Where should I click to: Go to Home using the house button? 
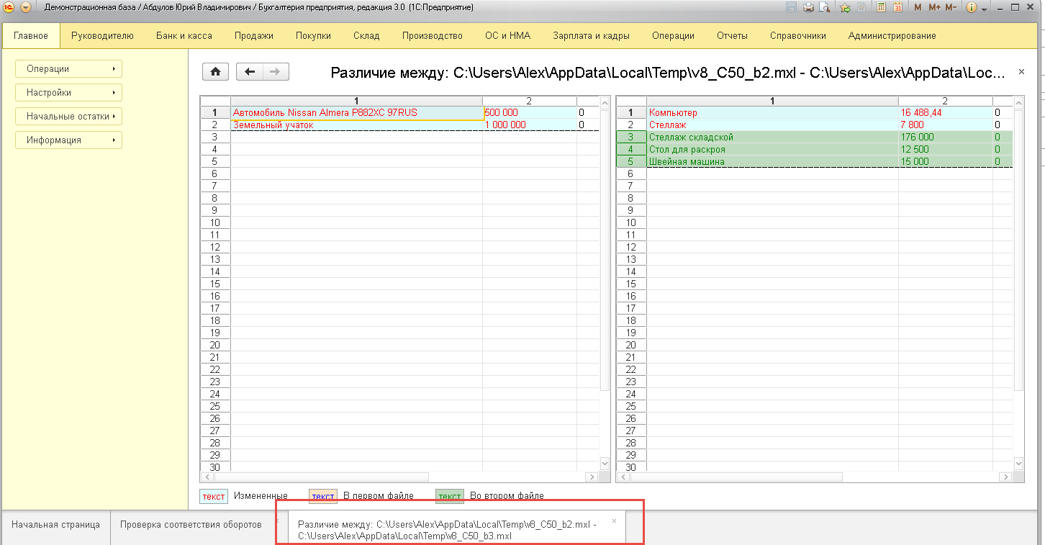215,71
